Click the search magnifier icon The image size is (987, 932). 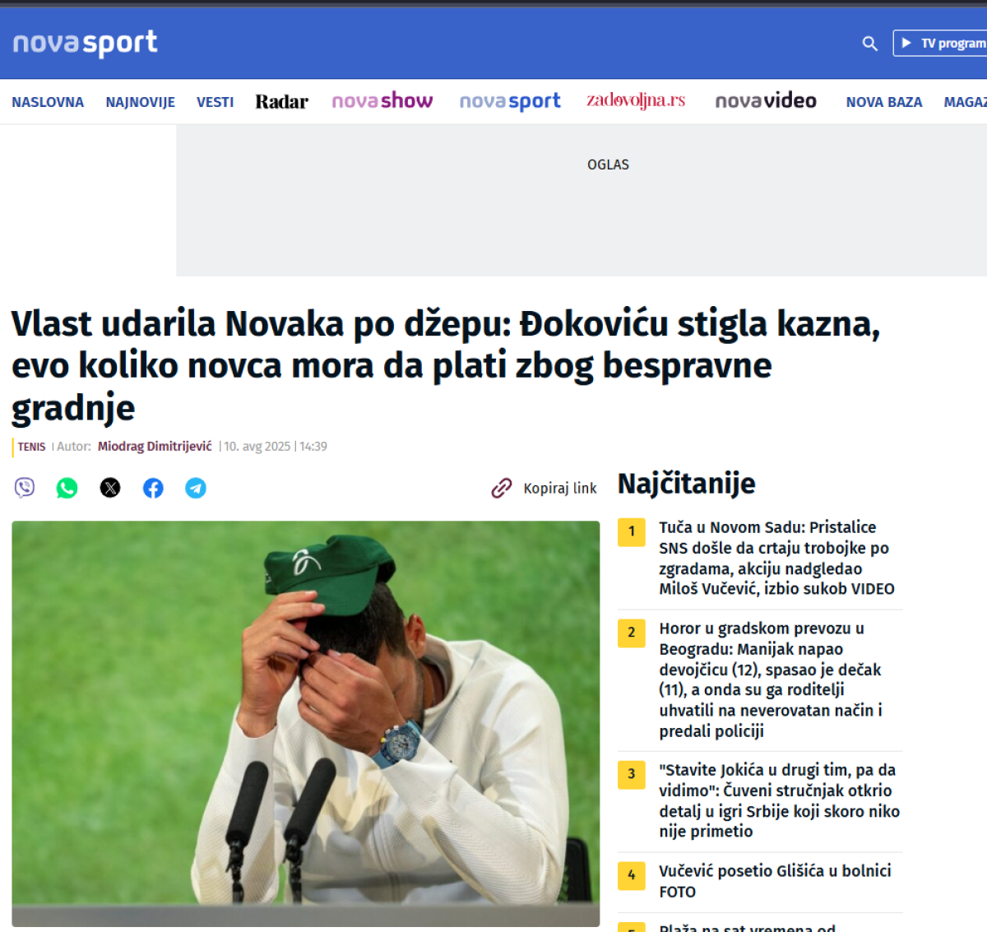tap(869, 44)
